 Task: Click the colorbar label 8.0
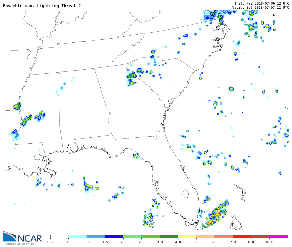click(251, 242)
